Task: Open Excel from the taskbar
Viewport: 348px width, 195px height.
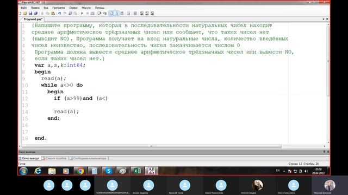Action: click(x=137, y=171)
